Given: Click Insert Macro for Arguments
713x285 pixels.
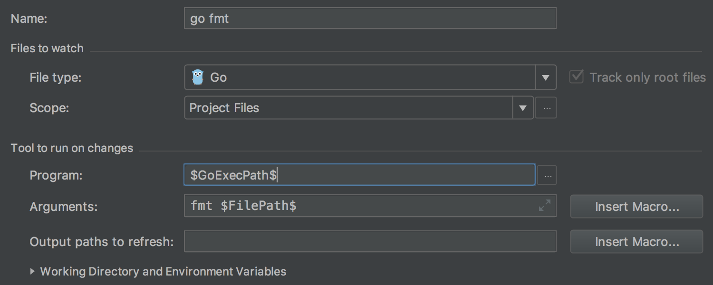Looking at the screenshot, I should tap(636, 207).
